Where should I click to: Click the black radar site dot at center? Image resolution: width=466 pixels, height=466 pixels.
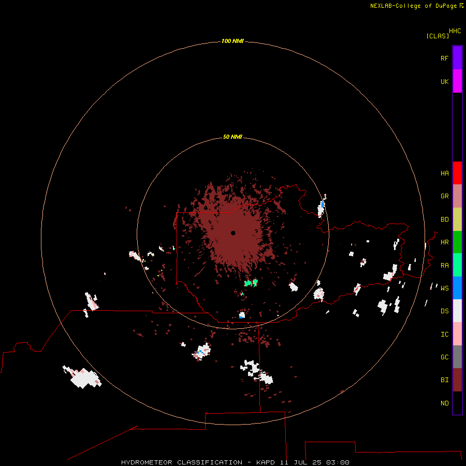[x=233, y=233]
